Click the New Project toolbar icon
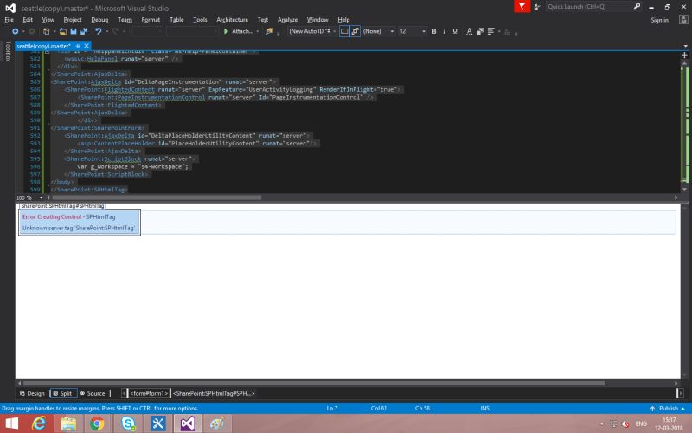 (46, 31)
